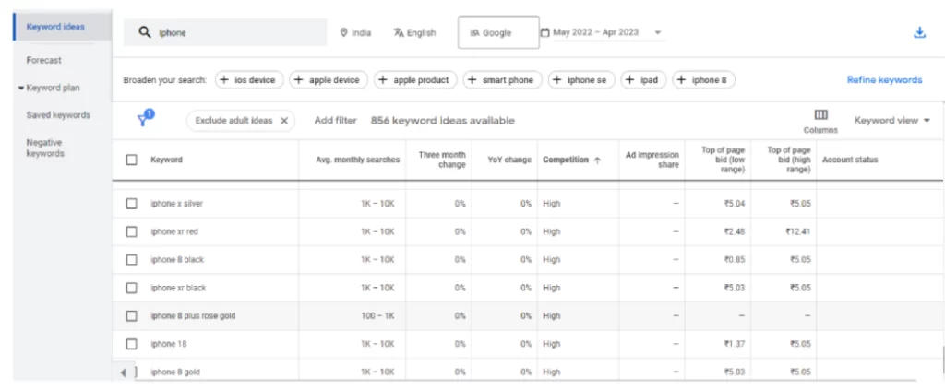This screenshot has width=945, height=390.
Task: Click Add filter
Action: click(336, 121)
